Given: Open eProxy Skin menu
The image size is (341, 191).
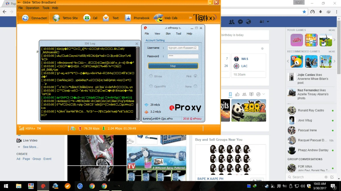Looking at the screenshot, I should pyautogui.click(x=168, y=33).
